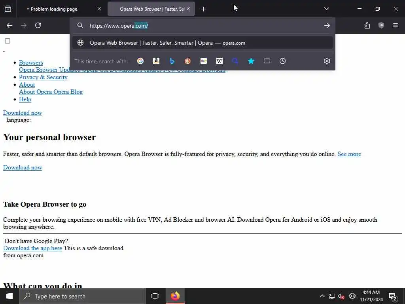The height and width of the screenshot is (304, 405).
Task: Click the taskbar search box
Action: [x=82, y=296]
